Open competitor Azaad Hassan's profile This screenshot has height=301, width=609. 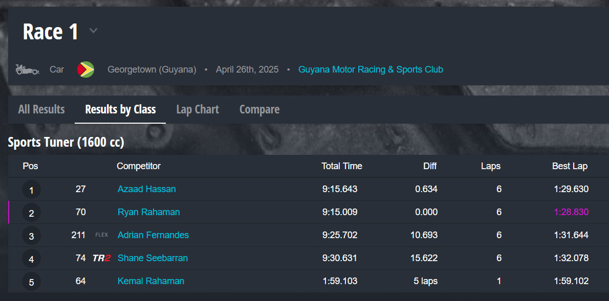(146, 189)
